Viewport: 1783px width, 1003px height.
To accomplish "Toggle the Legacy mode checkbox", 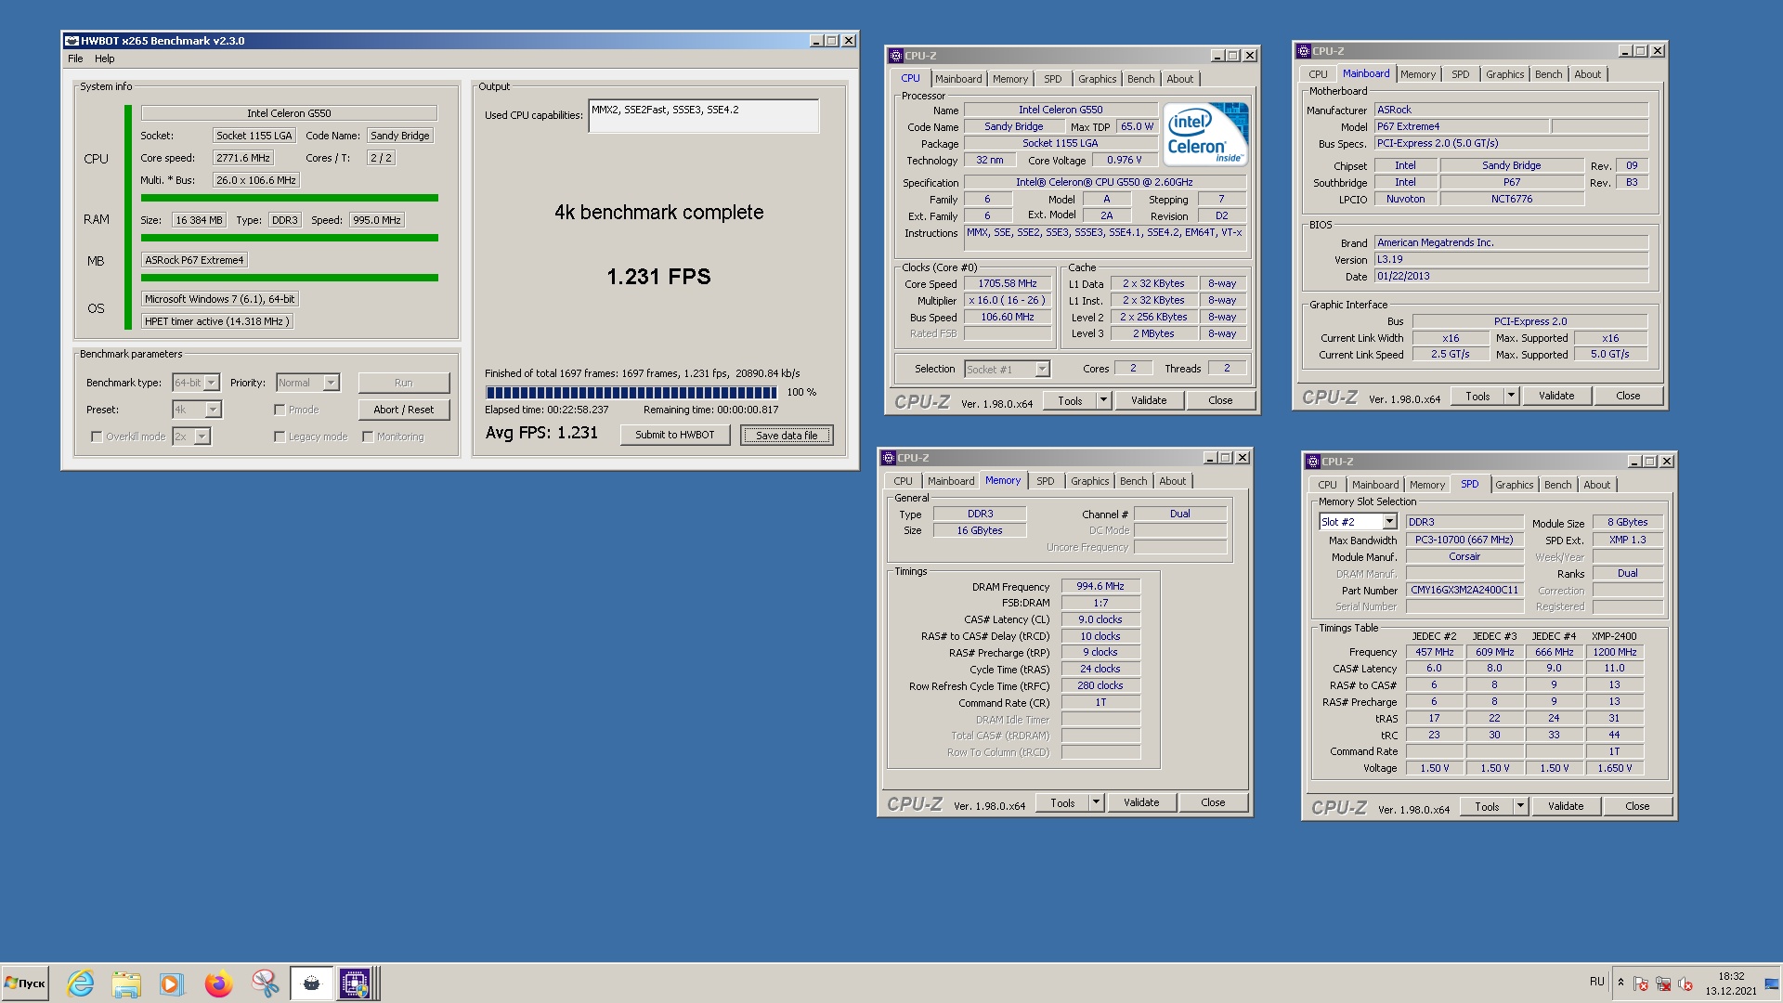I will (x=280, y=436).
